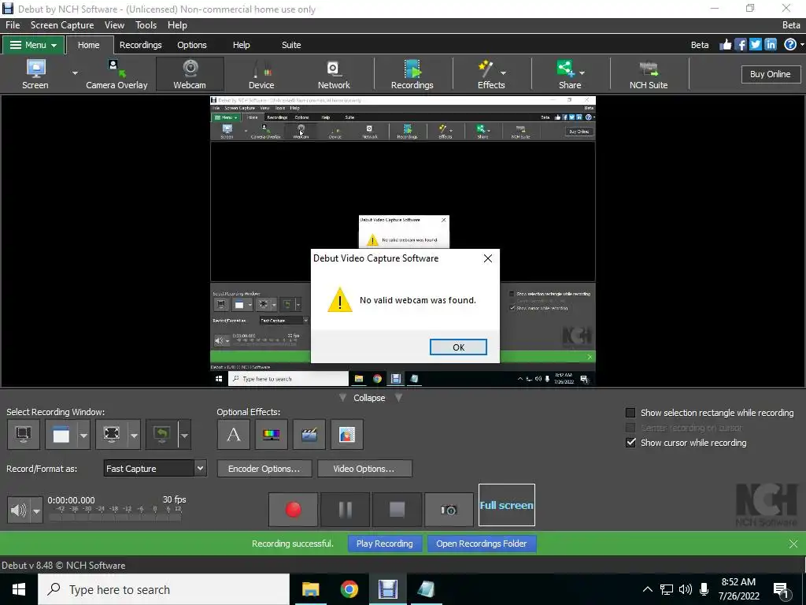Click Play Recording
Screen dimensions: 806x605
click(384, 544)
